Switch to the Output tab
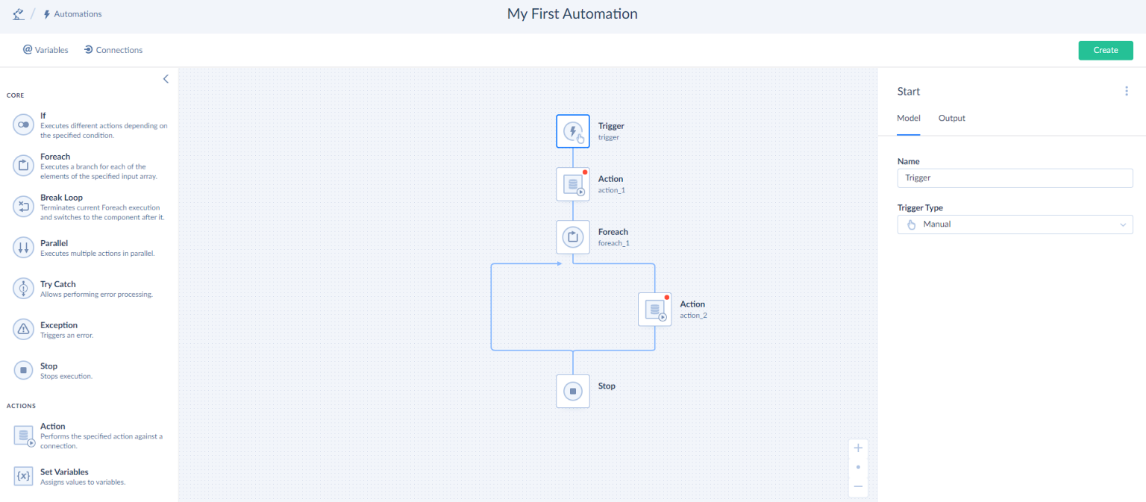 coord(952,118)
